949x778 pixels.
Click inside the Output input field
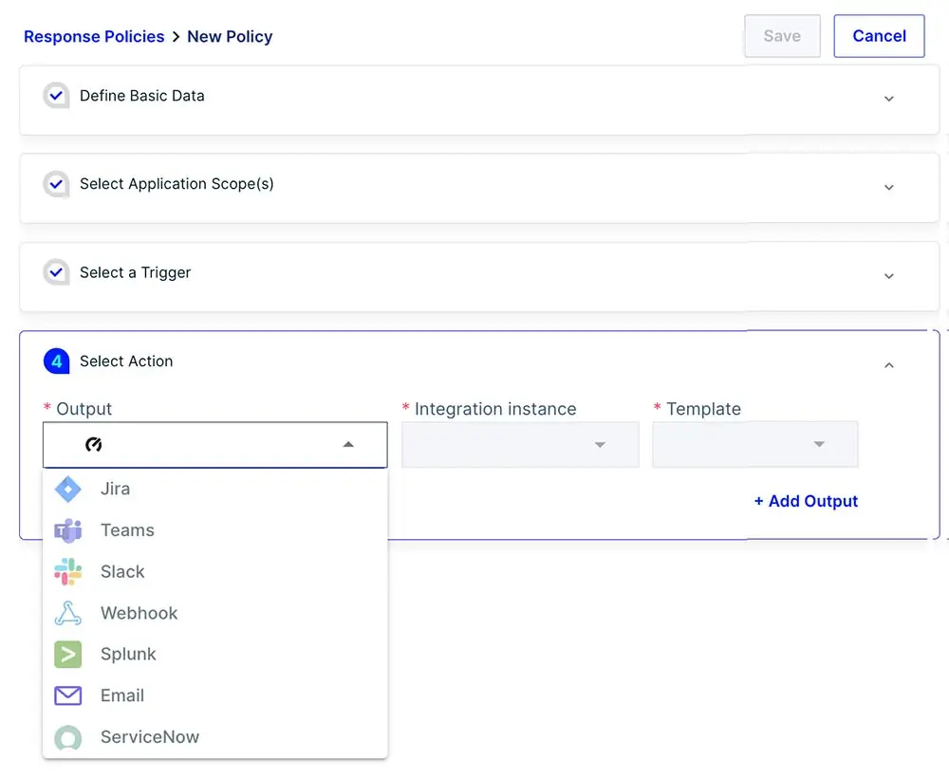coord(214,445)
